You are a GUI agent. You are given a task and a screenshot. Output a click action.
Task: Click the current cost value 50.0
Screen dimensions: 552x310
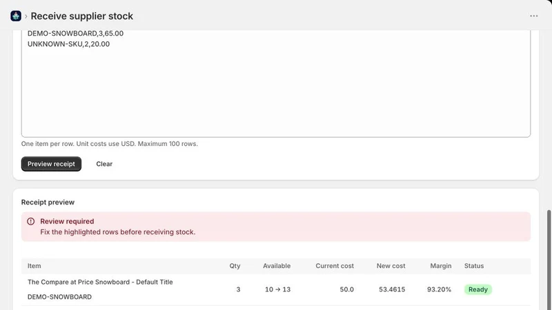(x=347, y=289)
